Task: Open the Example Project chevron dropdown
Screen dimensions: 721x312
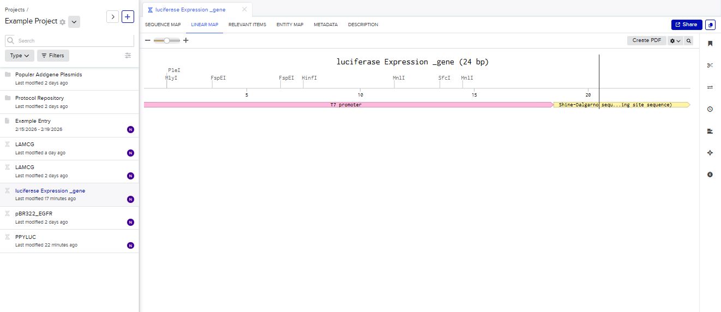Action: 75,22
